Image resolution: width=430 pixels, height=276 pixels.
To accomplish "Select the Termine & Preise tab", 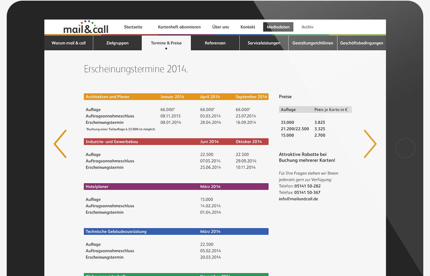I will point(166,43).
